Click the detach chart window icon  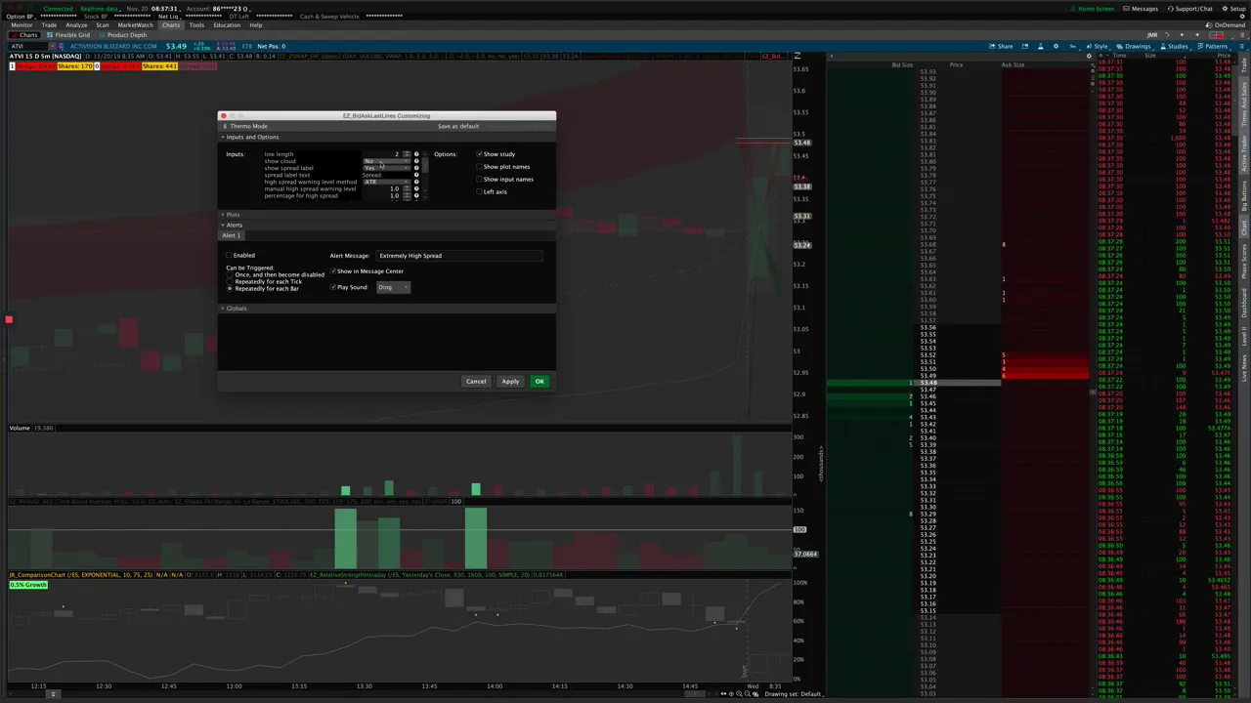coord(1025,46)
